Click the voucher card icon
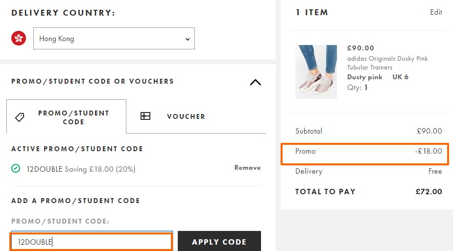 (145, 116)
